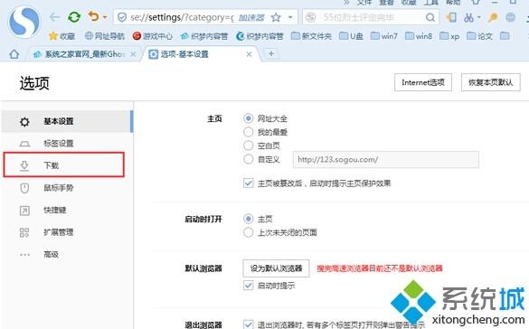Select the 空白页 homepage radio button
Screen dimensions: 529x329
click(x=249, y=146)
